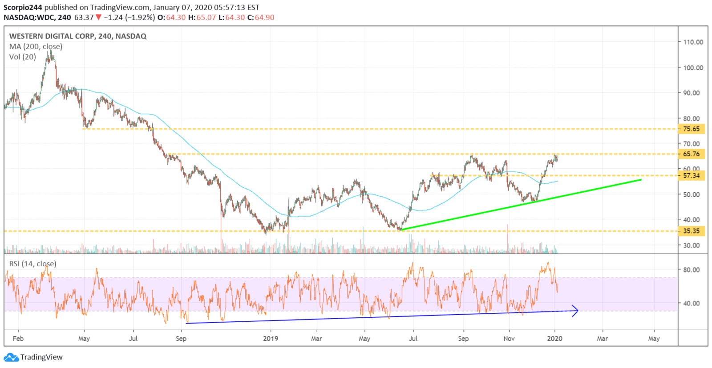The width and height of the screenshot is (712, 368).
Task: Click the 2019 label on time axis
Action: pyautogui.click(x=271, y=339)
